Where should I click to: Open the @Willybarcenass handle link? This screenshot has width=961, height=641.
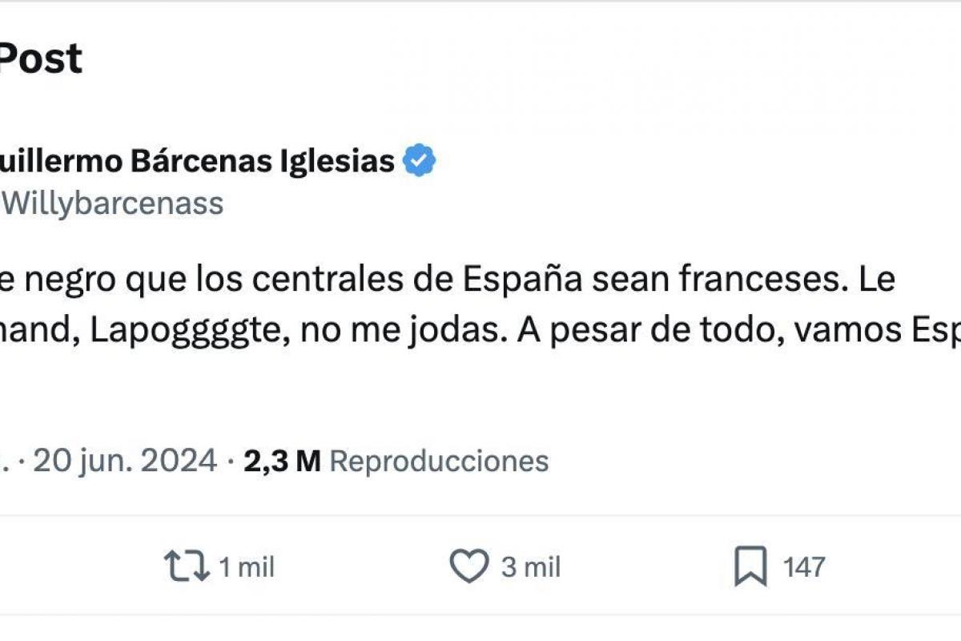click(112, 204)
